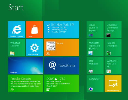Click the 'Open 11433.71' line
The height and width of the screenshot is (100, 128).
(52, 86)
